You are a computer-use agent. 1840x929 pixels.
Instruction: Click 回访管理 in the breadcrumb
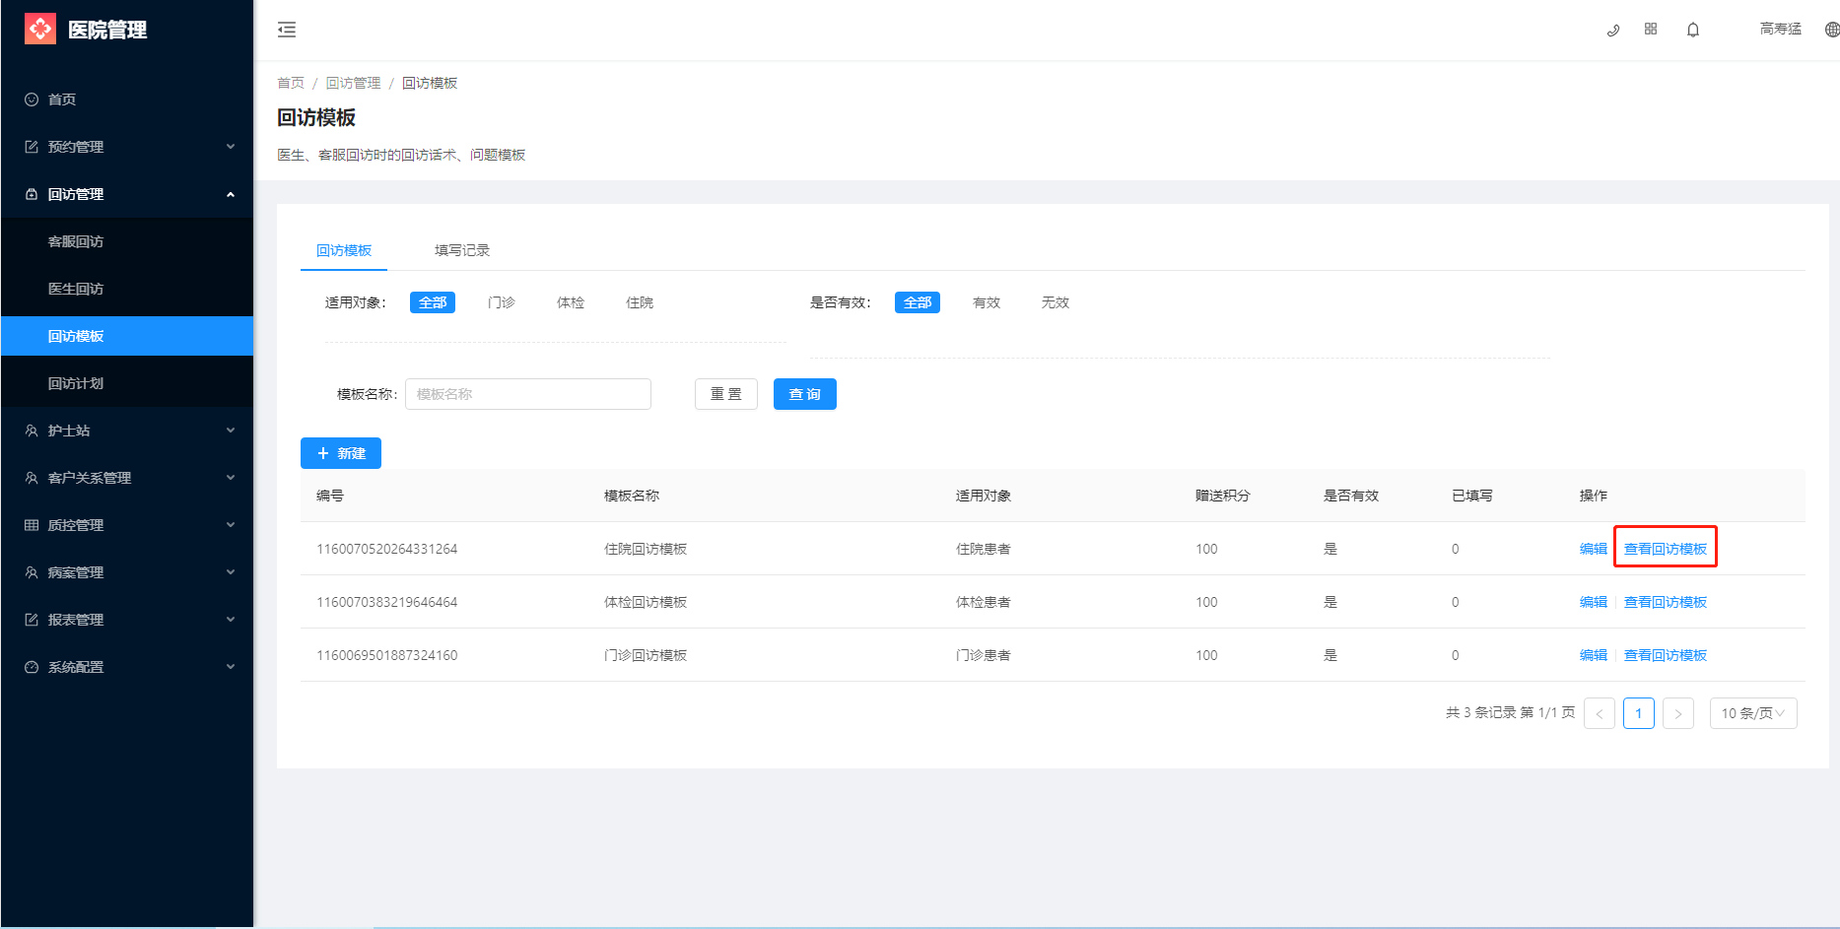[x=354, y=83]
